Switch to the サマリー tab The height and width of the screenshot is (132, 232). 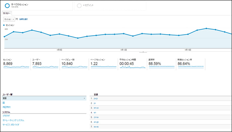[x=7, y=13]
